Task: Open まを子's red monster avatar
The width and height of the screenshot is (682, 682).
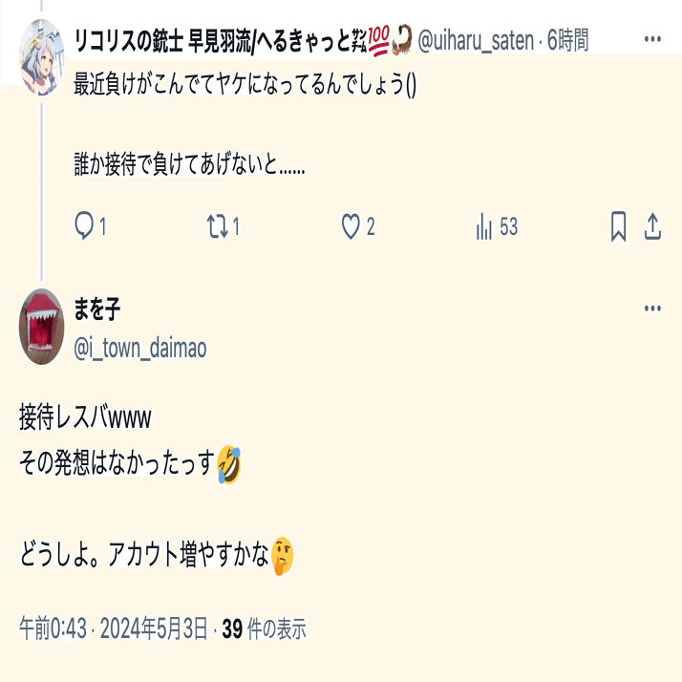Action: [x=42, y=327]
